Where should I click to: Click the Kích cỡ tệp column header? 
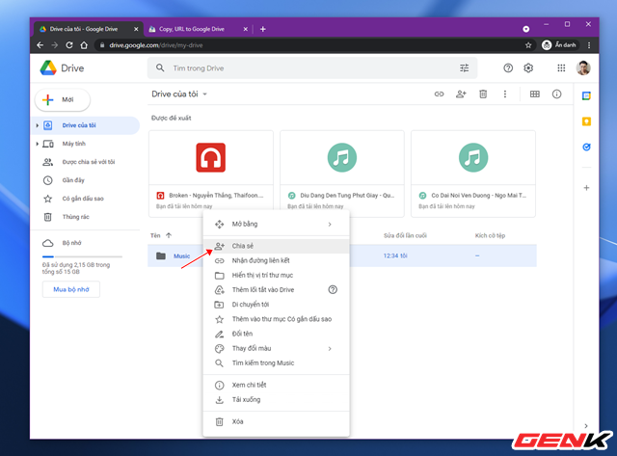point(490,235)
